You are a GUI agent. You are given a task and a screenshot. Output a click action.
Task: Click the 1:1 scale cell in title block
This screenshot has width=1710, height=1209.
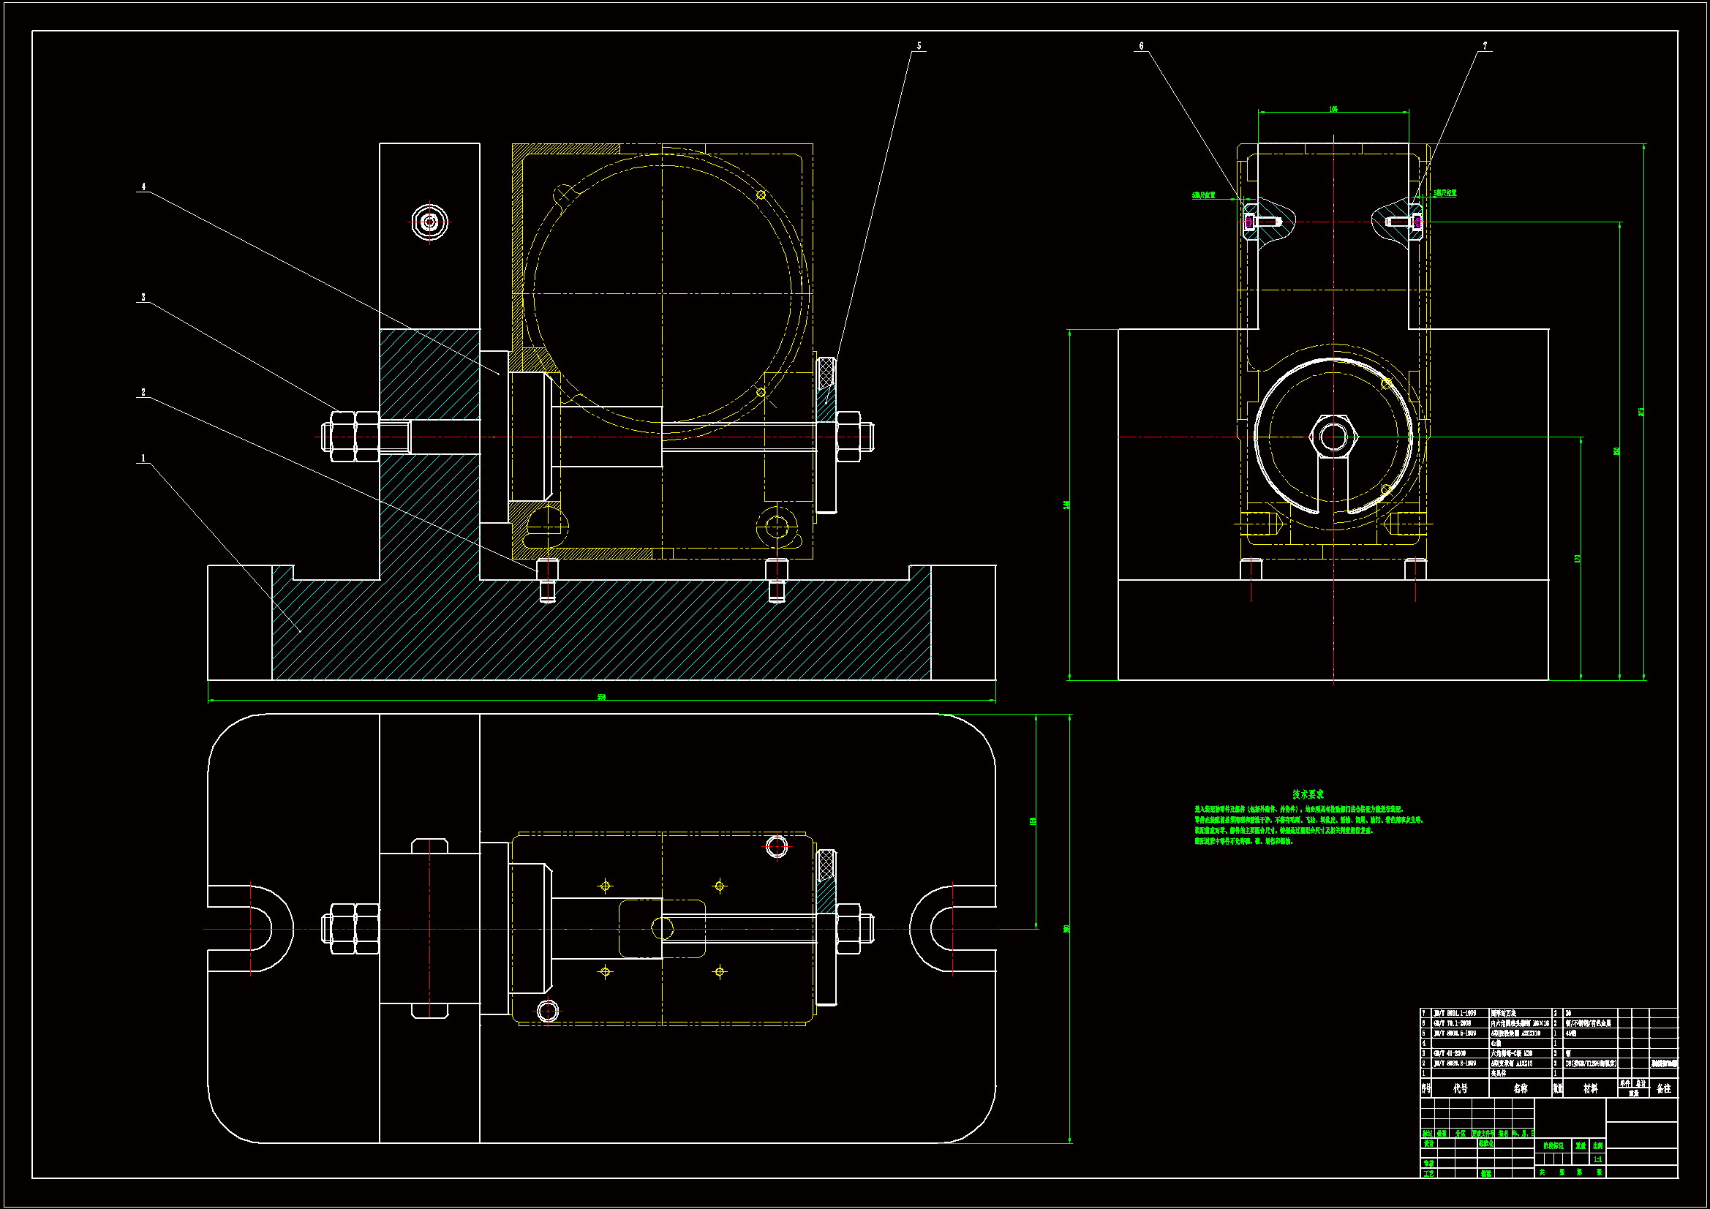(x=1597, y=1159)
